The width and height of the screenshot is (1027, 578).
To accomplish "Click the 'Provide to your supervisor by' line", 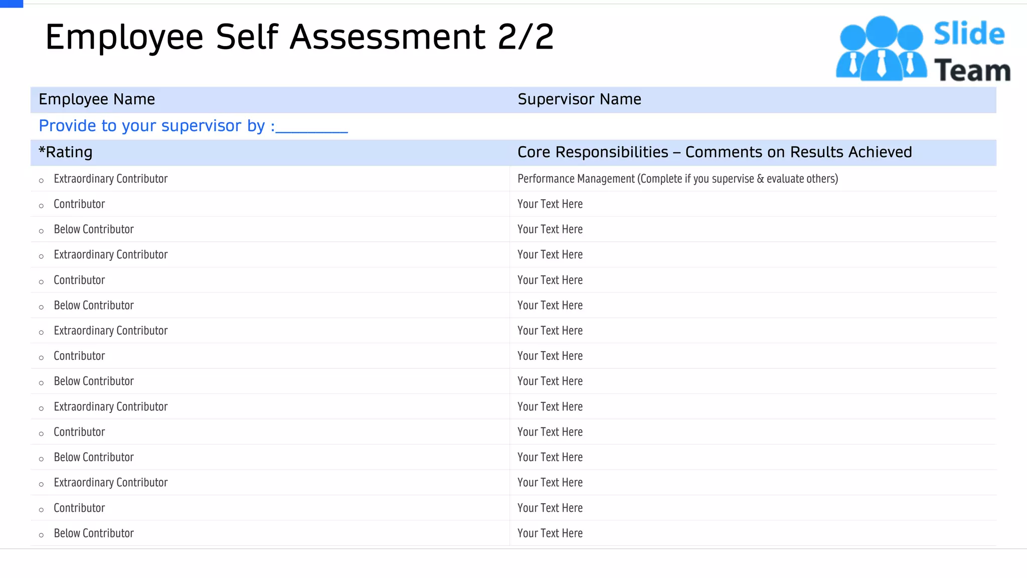I will [193, 126].
